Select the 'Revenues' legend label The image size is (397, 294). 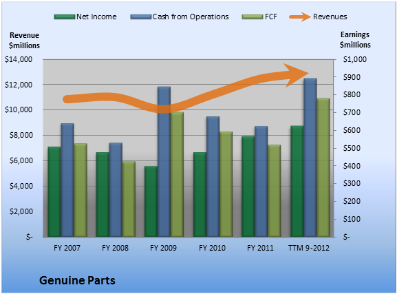(330, 17)
